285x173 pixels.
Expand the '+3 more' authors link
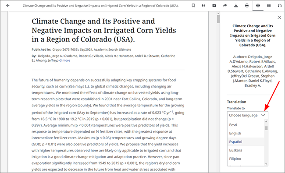click(64, 60)
